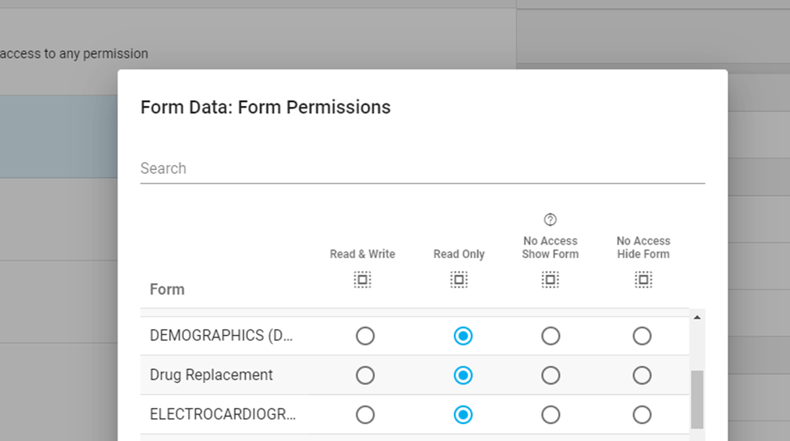
Task: Select Read Only for DEMOGRAPHICS form
Action: [463, 336]
